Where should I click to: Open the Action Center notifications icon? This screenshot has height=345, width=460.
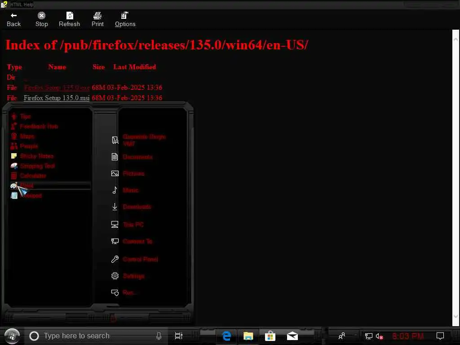pos(440,336)
